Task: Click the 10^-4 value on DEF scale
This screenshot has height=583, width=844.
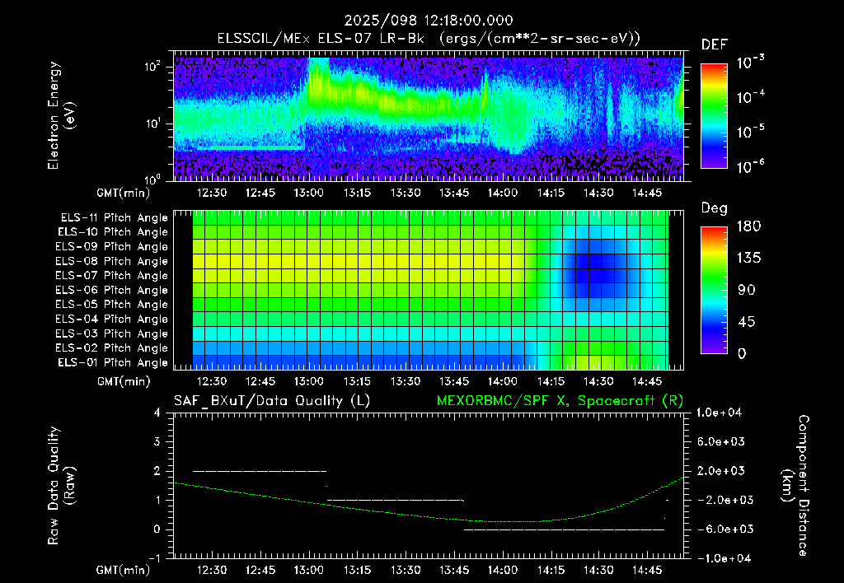Action: click(750, 97)
